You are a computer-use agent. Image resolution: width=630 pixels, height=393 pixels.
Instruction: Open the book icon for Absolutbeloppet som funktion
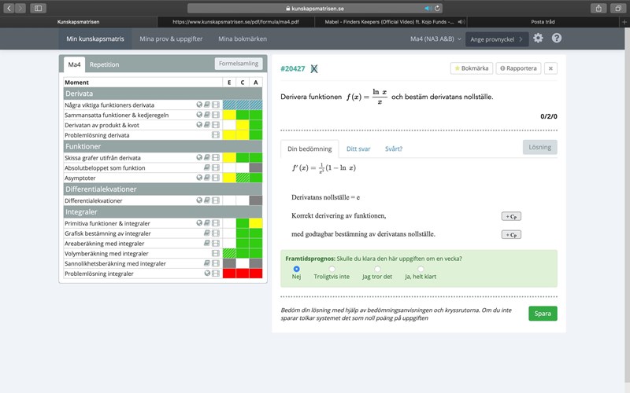208,167
